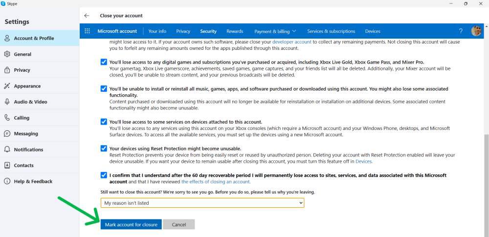Click the Notifications bell icon
The image size is (489, 237).
click(x=7, y=150)
